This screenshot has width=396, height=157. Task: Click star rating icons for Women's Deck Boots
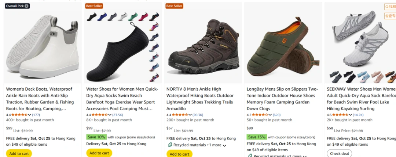[x=19, y=115]
